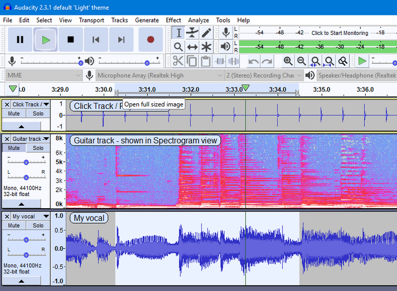Solo the Guitar track

pos(38,148)
